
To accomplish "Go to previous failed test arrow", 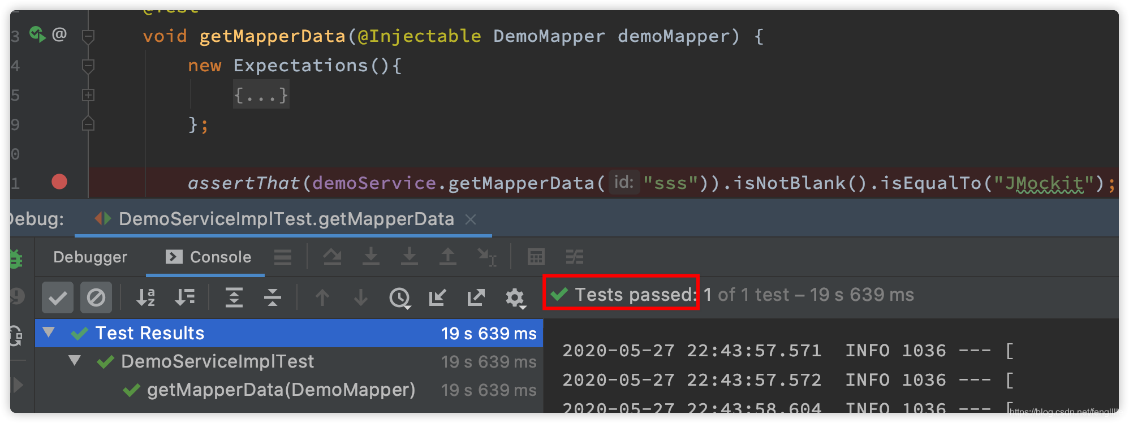I will 322,297.
